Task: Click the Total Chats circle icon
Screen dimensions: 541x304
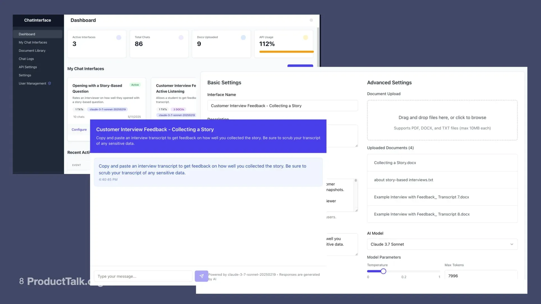Action: (181, 37)
